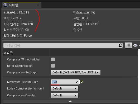The image size is (140, 104).
Task: Click the 임포트됨: 512x512 text
Action: 16,12
